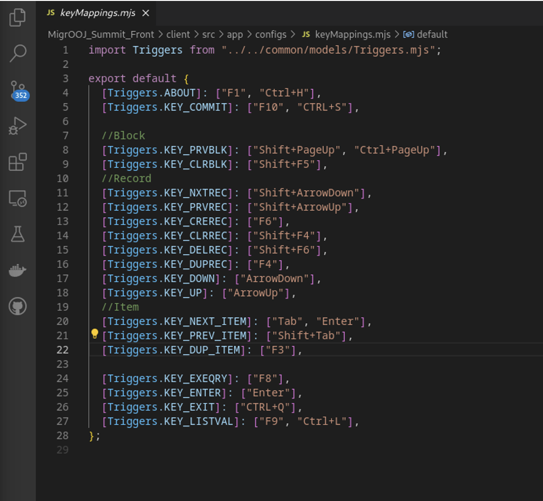543x501 pixels.
Task: Click Triggers.KEY_PRVBLK on line 8
Action: (x=167, y=150)
